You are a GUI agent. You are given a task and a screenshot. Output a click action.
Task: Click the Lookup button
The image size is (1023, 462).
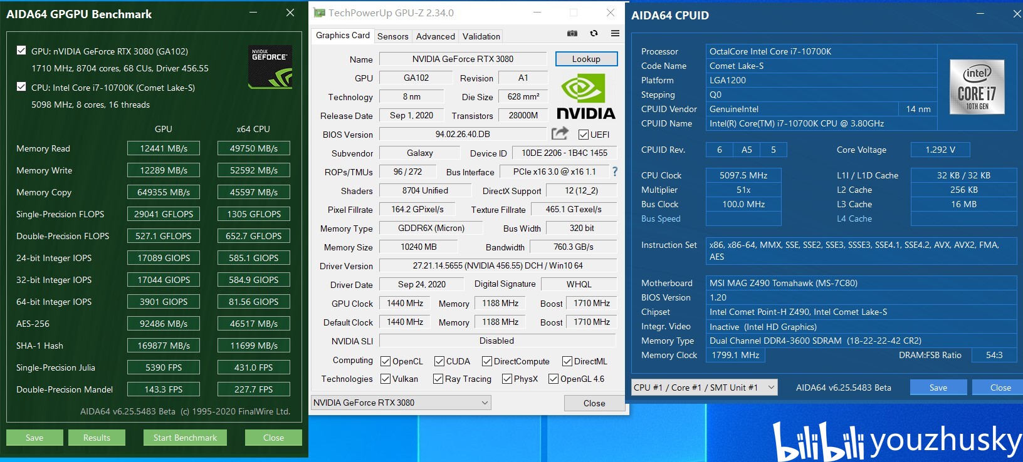coord(586,59)
